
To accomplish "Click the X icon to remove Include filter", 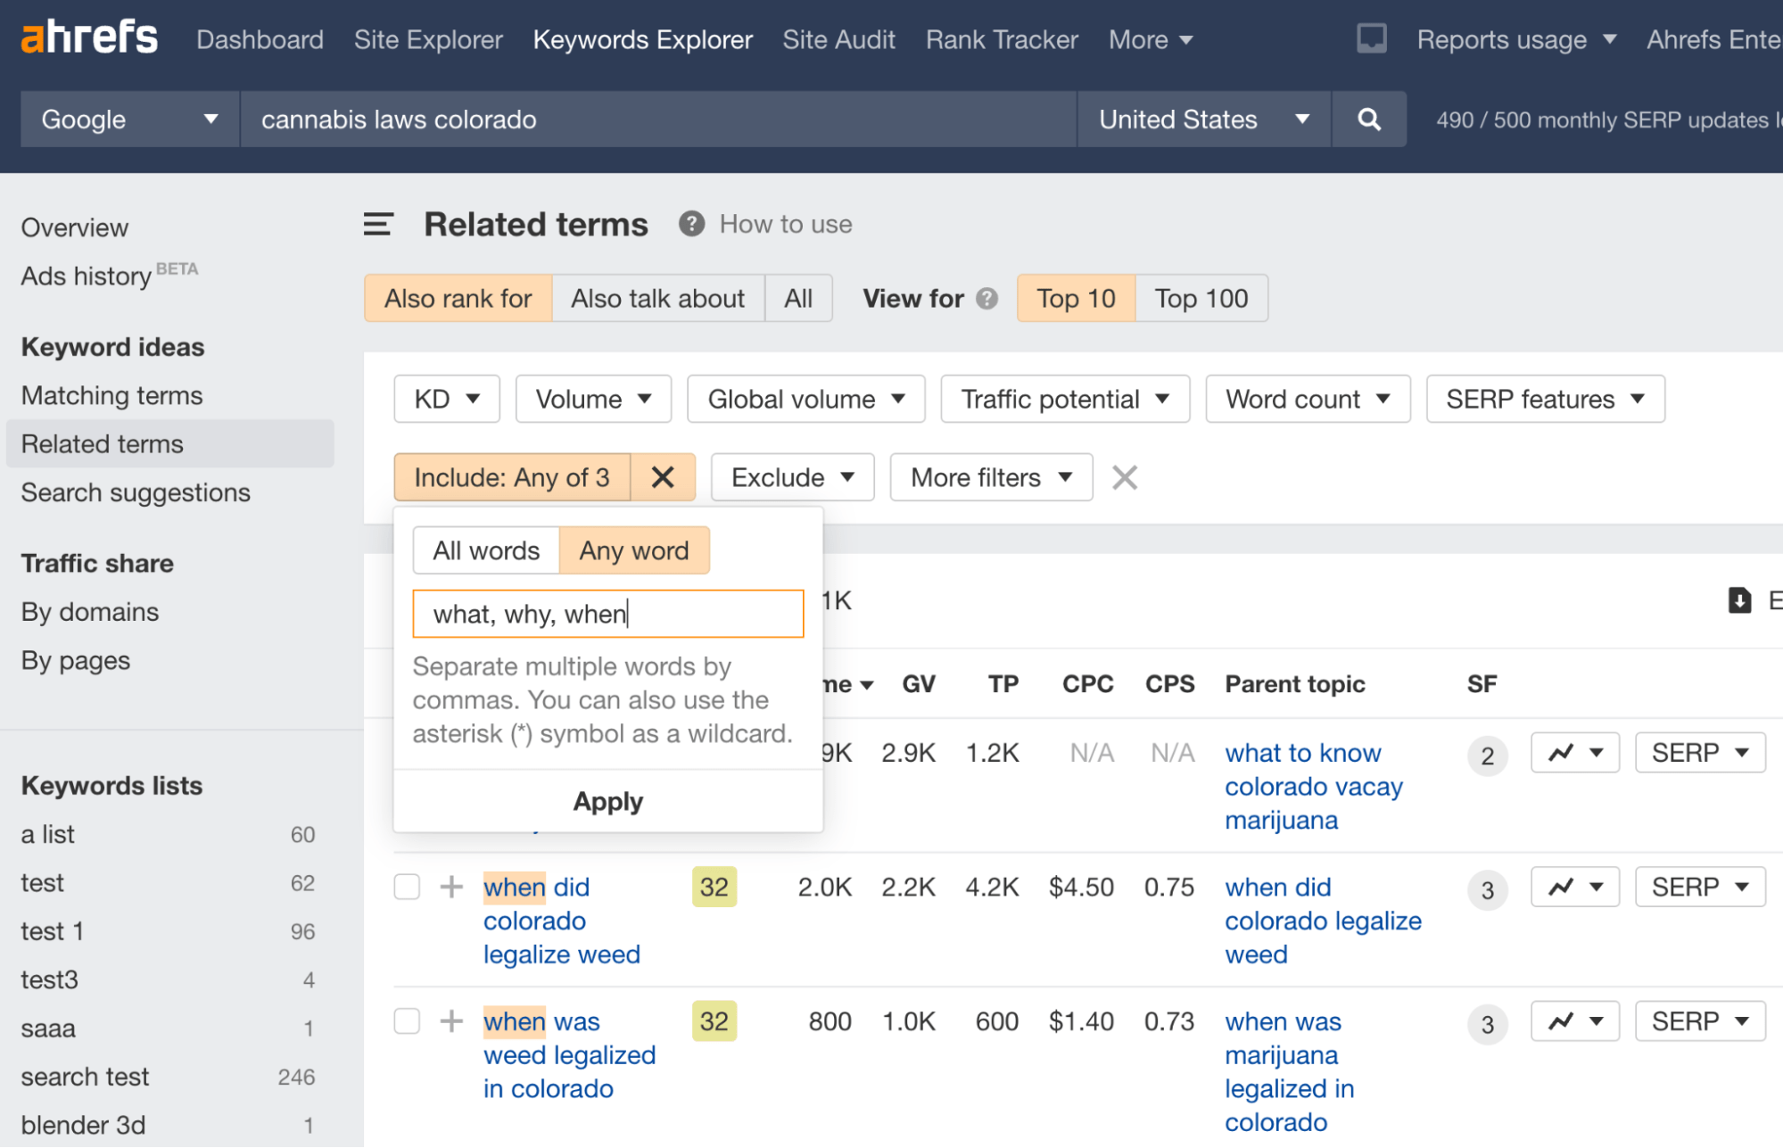I will coord(663,477).
